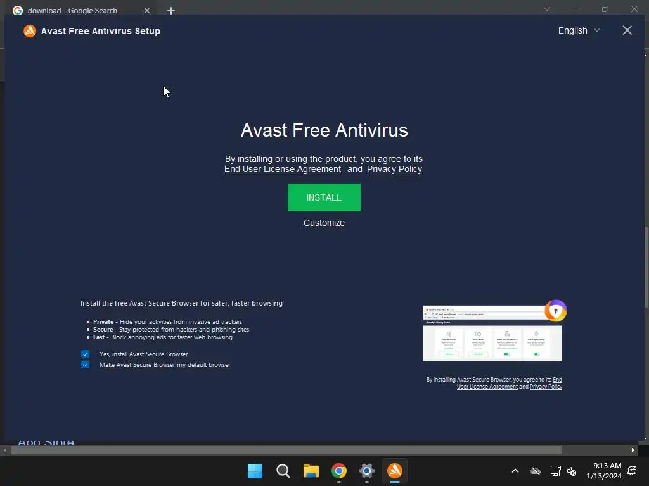Click the Chrome tab search chevron

[547, 9]
